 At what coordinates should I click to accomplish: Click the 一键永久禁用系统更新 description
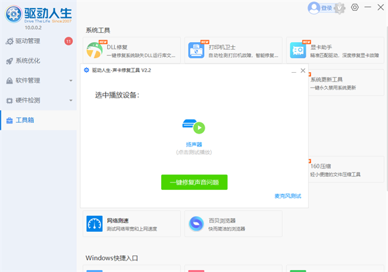tap(333, 88)
